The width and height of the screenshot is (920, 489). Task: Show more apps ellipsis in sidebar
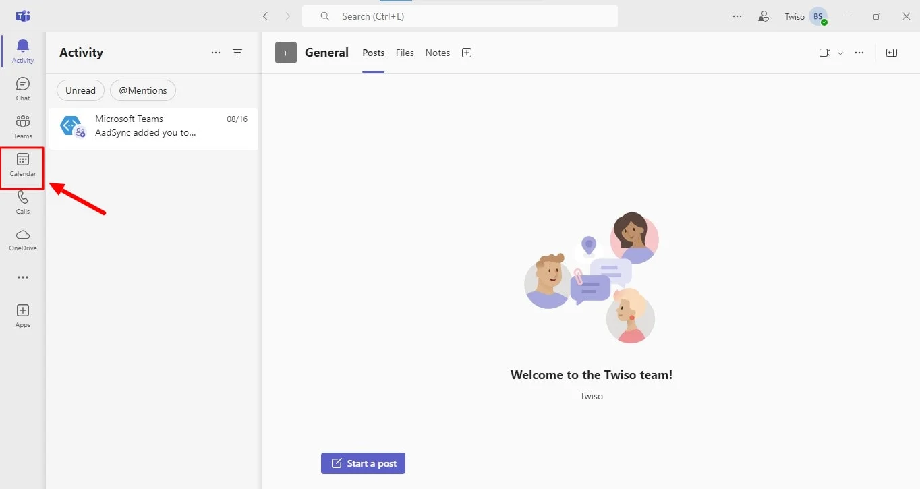(x=23, y=277)
